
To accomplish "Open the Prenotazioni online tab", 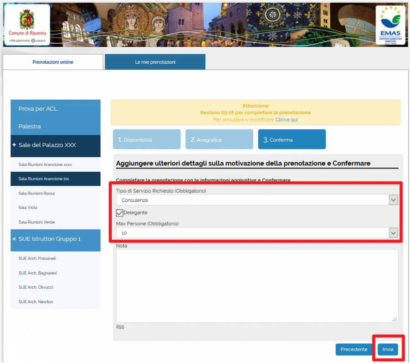I will coord(53,62).
